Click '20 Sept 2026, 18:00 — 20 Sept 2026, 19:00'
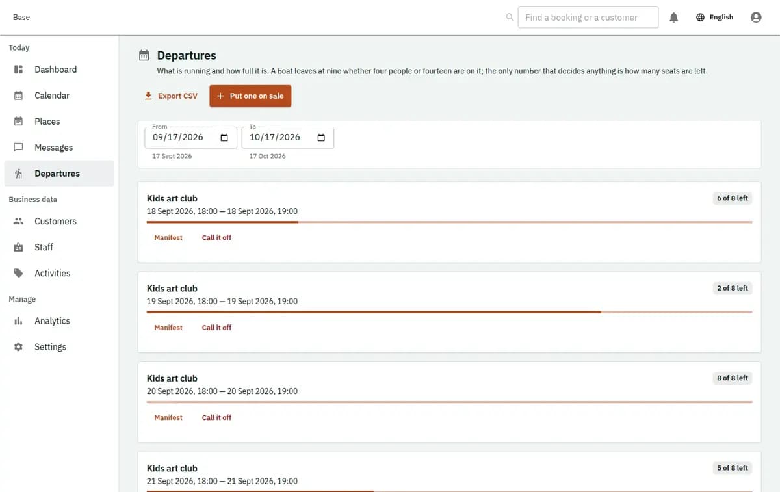The image size is (780, 492). click(x=222, y=391)
